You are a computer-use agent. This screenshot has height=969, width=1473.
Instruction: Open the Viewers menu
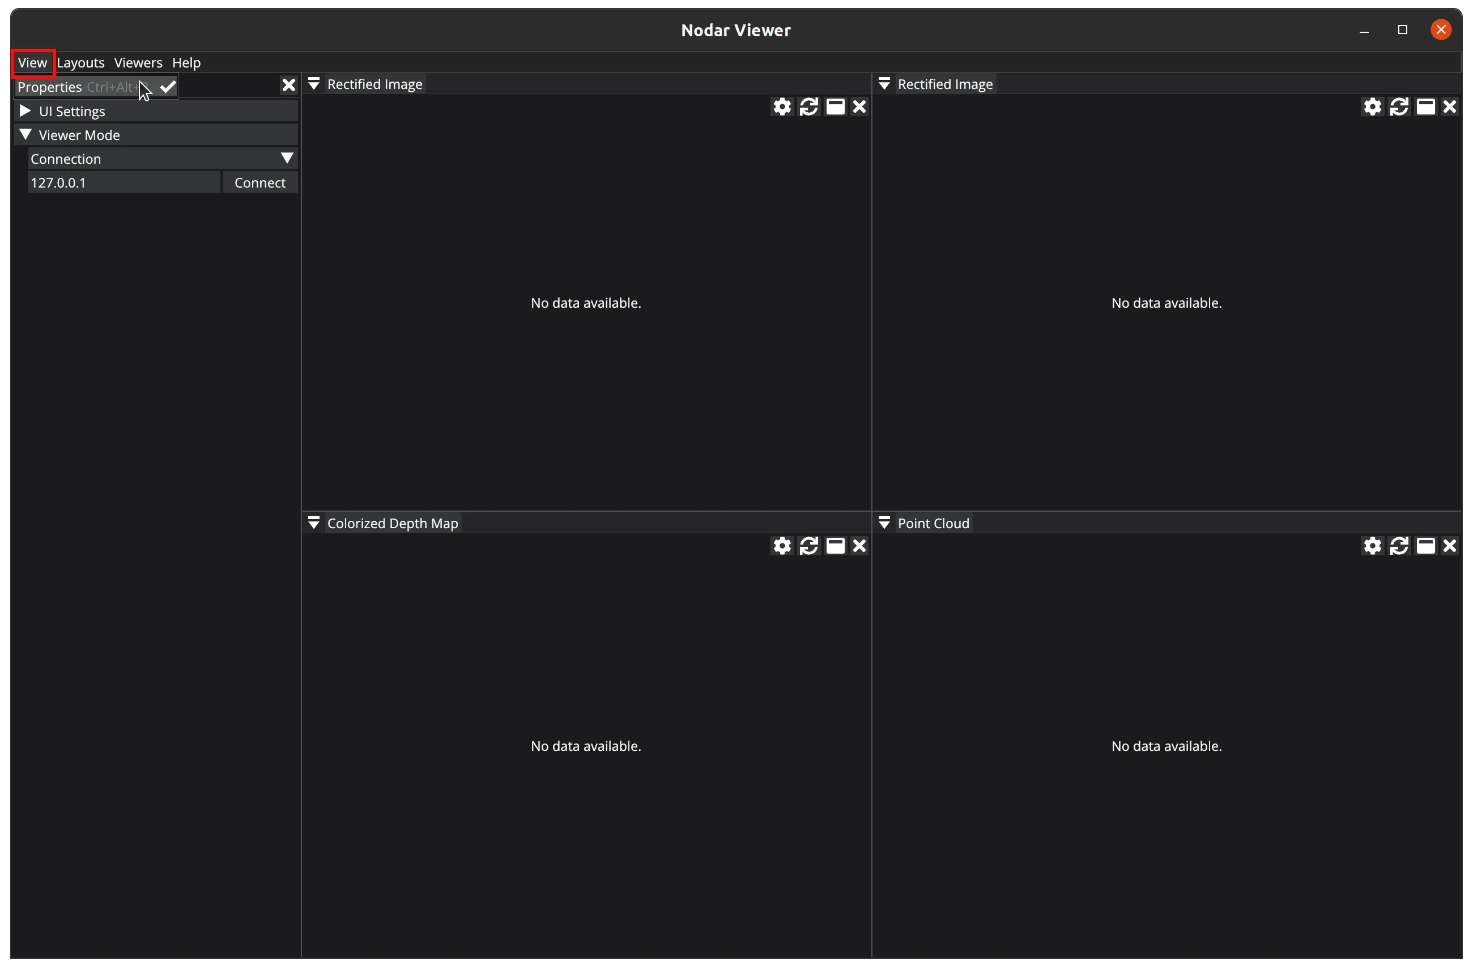pos(138,62)
